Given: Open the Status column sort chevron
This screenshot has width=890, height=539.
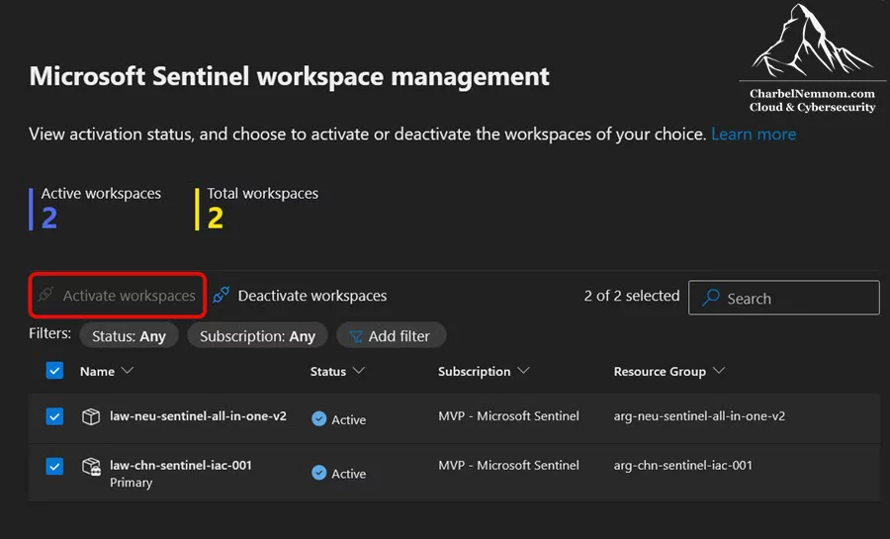Looking at the screenshot, I should (x=359, y=371).
